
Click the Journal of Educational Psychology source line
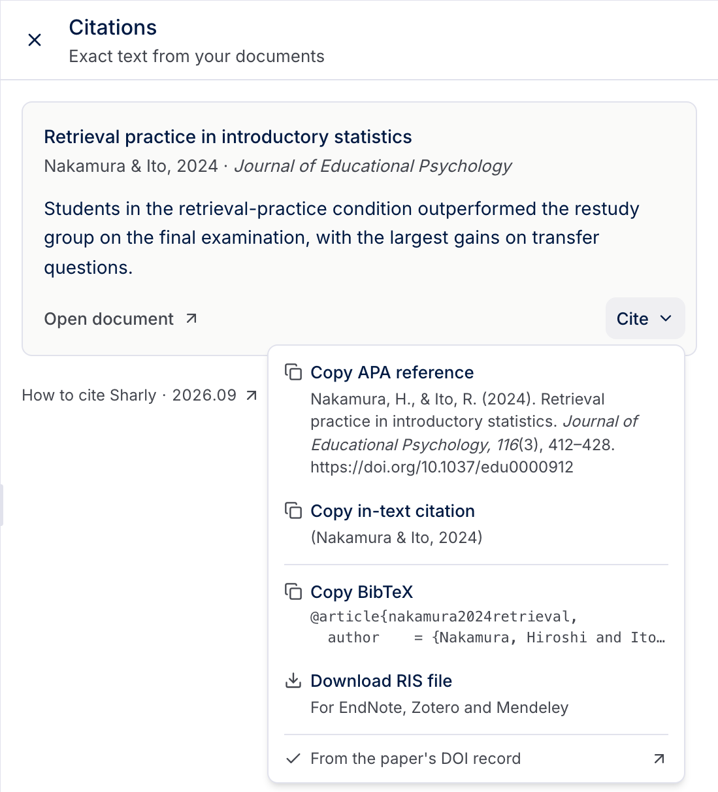pos(278,166)
